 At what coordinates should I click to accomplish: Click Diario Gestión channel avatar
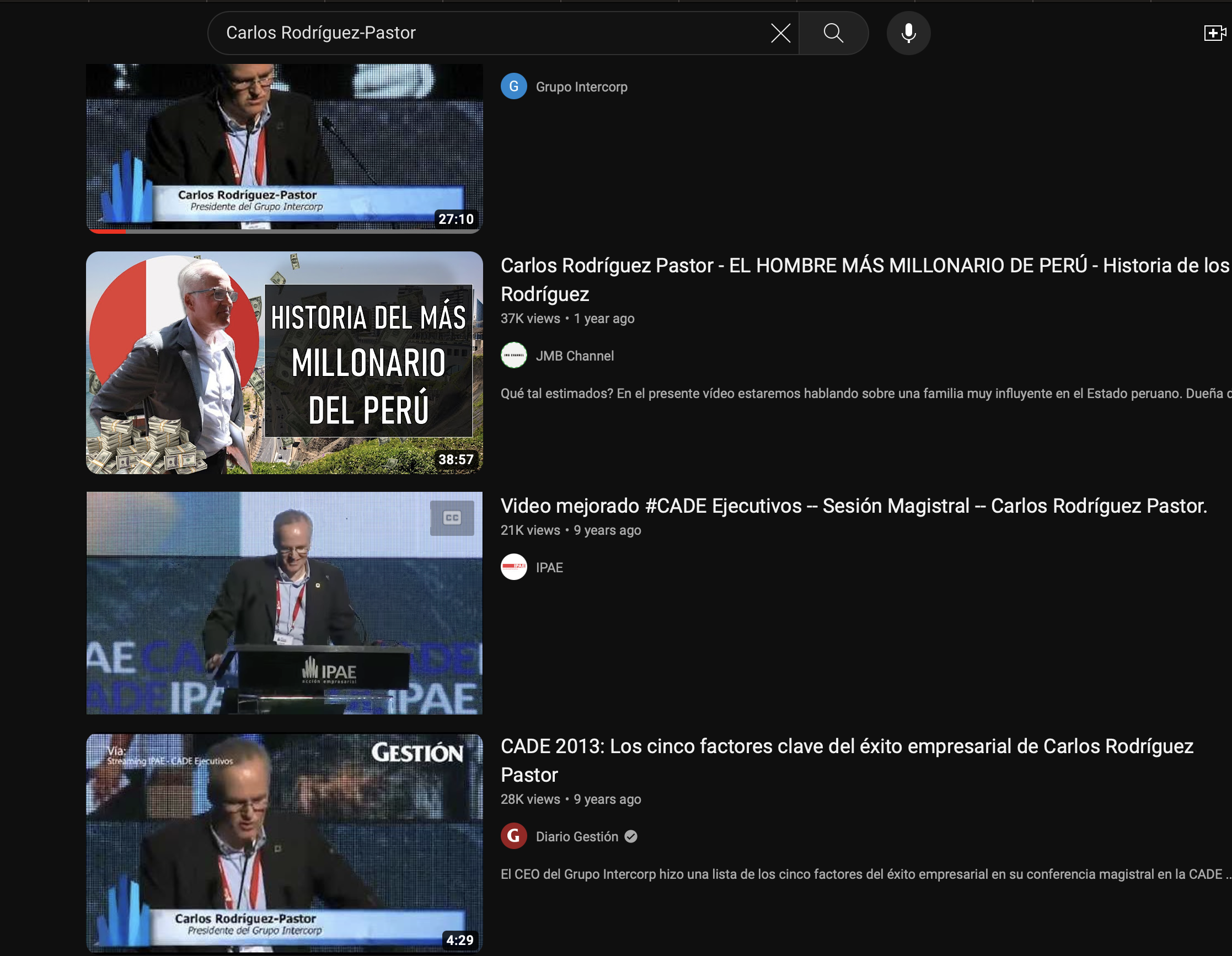click(514, 836)
